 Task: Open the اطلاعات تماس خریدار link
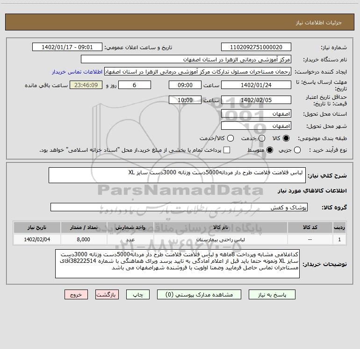77,72
